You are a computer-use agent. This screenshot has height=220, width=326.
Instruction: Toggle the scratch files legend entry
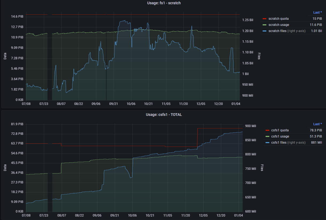278,31
